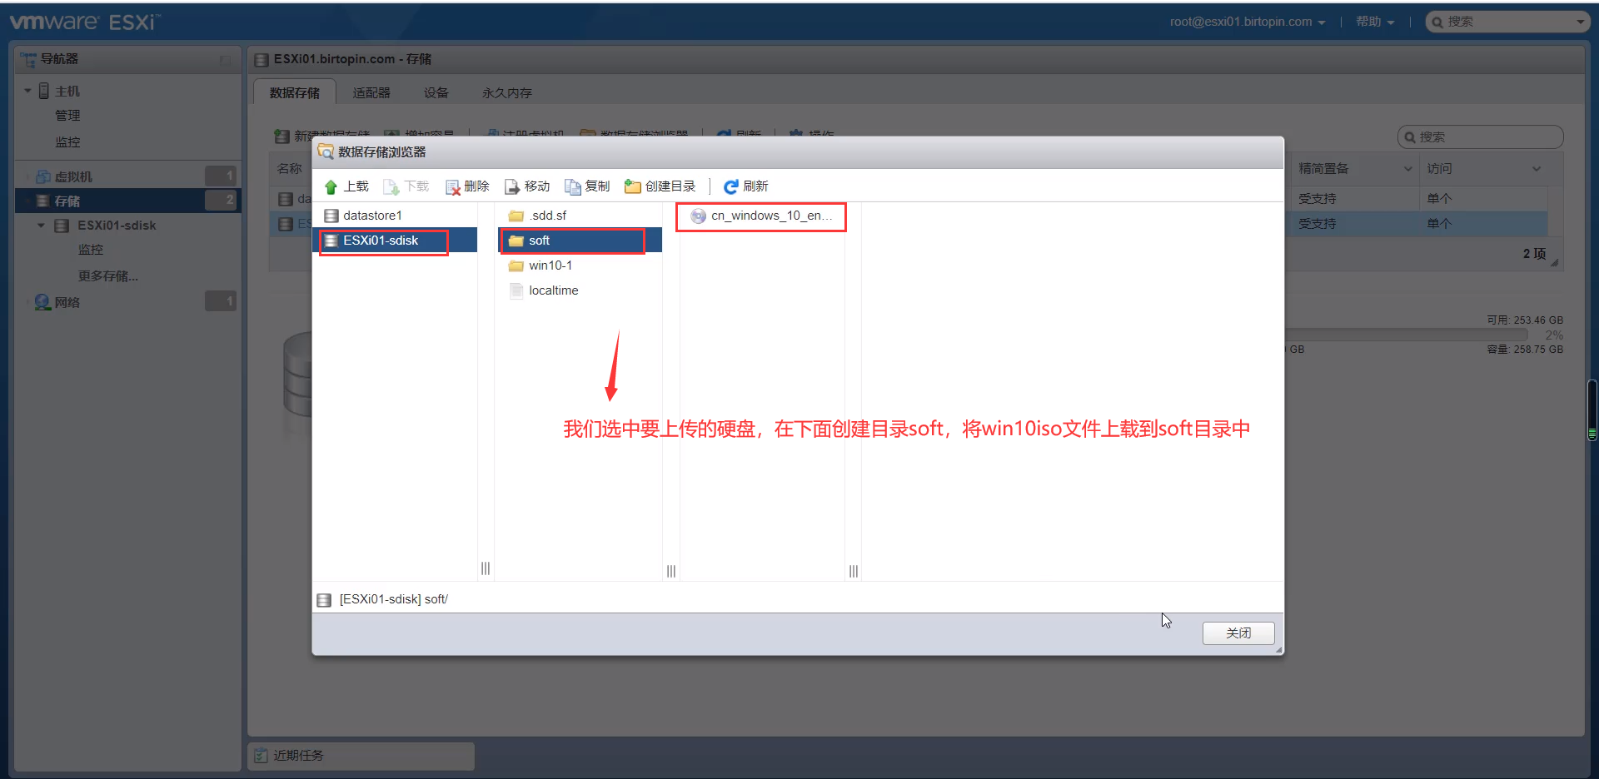
Task: Click the localtime file name
Action: [553, 290]
